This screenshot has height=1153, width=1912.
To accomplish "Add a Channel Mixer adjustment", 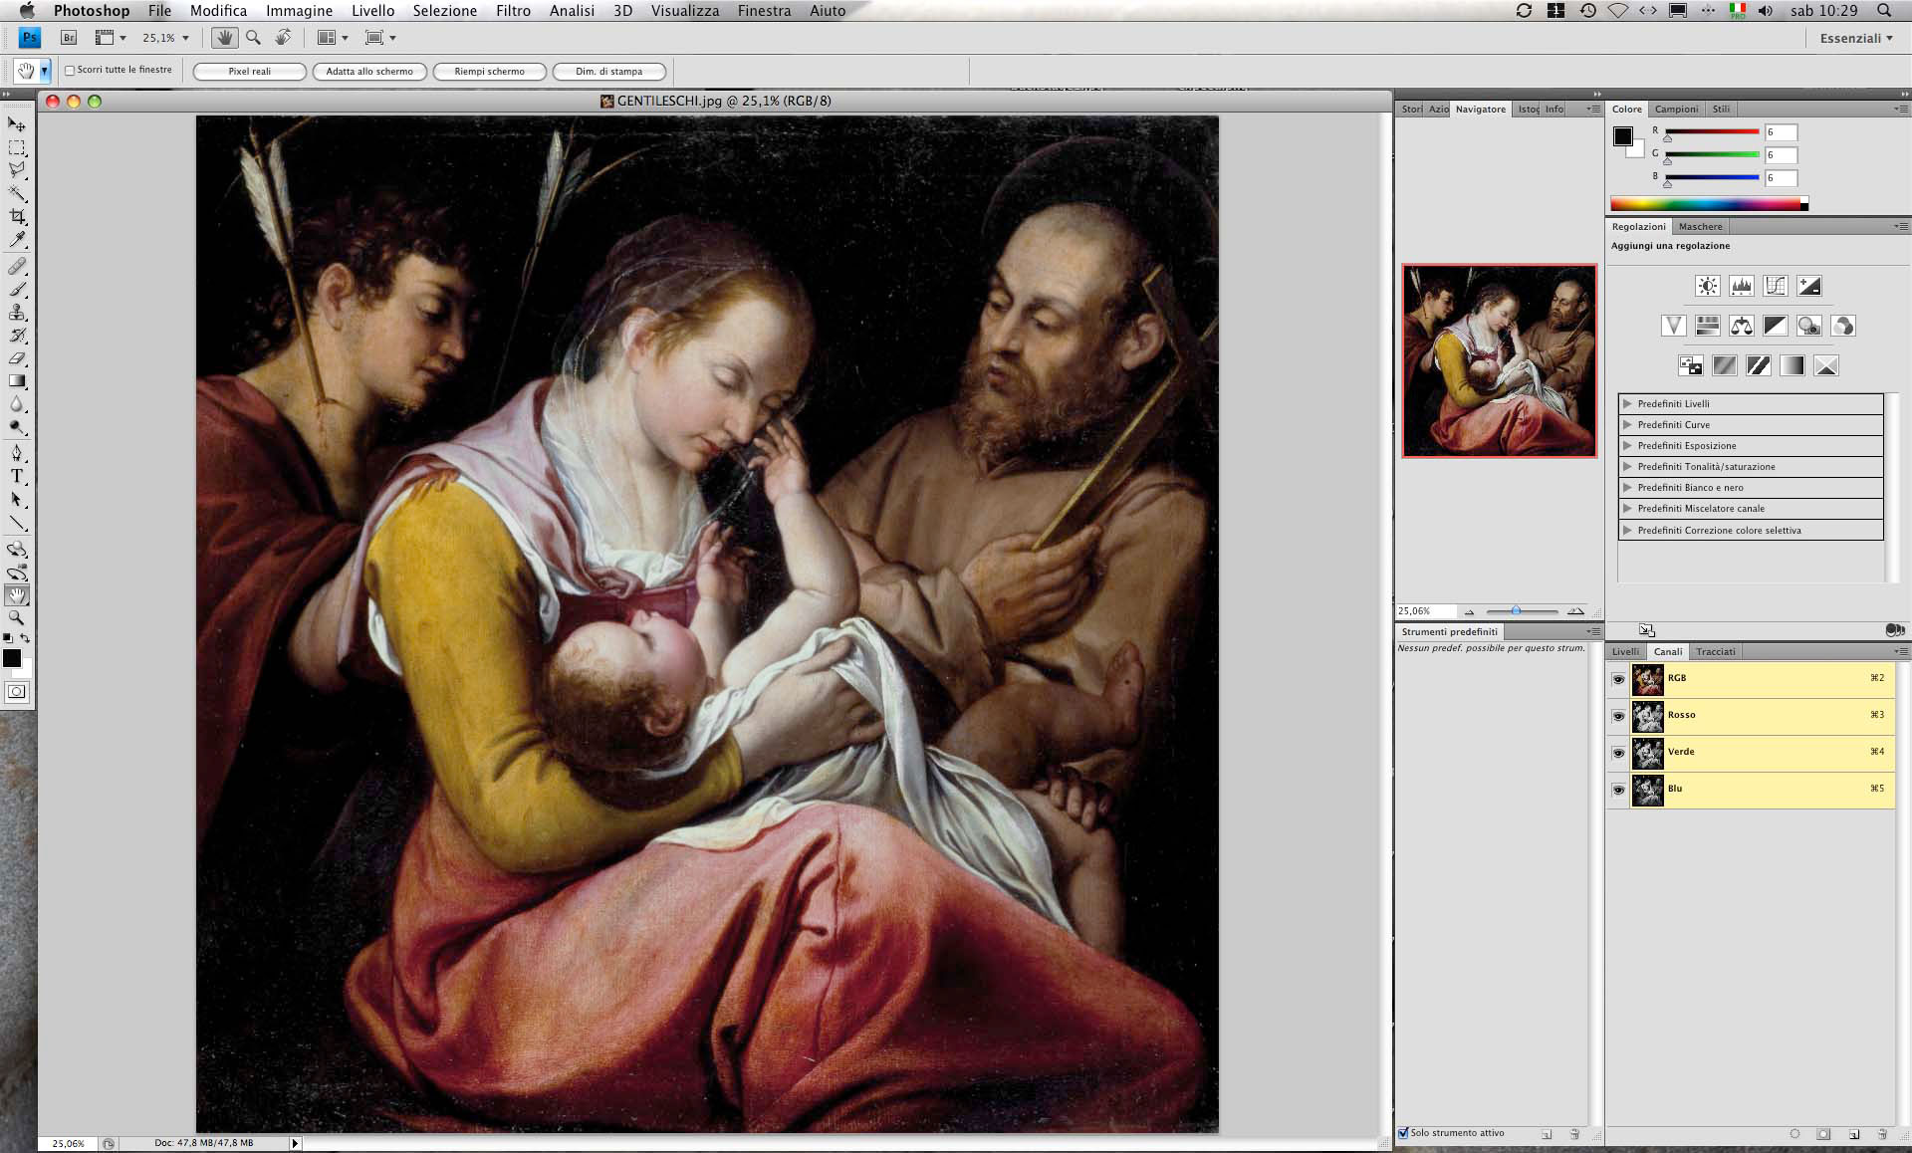I will (x=1842, y=326).
